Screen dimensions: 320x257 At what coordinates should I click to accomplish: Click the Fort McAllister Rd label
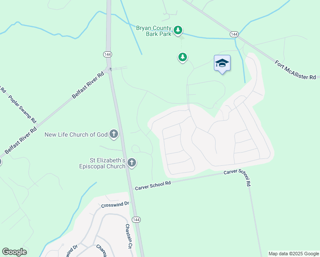pos(295,70)
